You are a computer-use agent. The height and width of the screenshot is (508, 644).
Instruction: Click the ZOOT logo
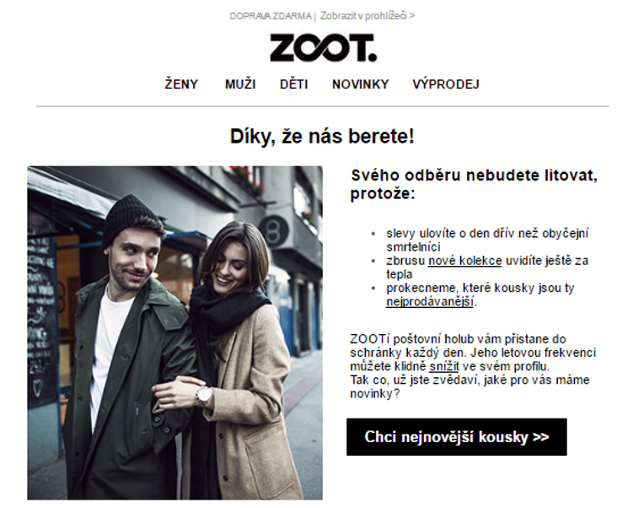tap(323, 47)
